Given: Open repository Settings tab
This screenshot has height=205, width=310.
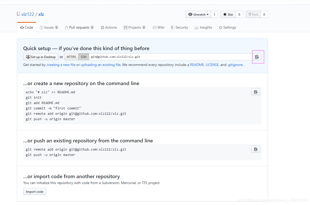Looking at the screenshot, I should coord(228,27).
